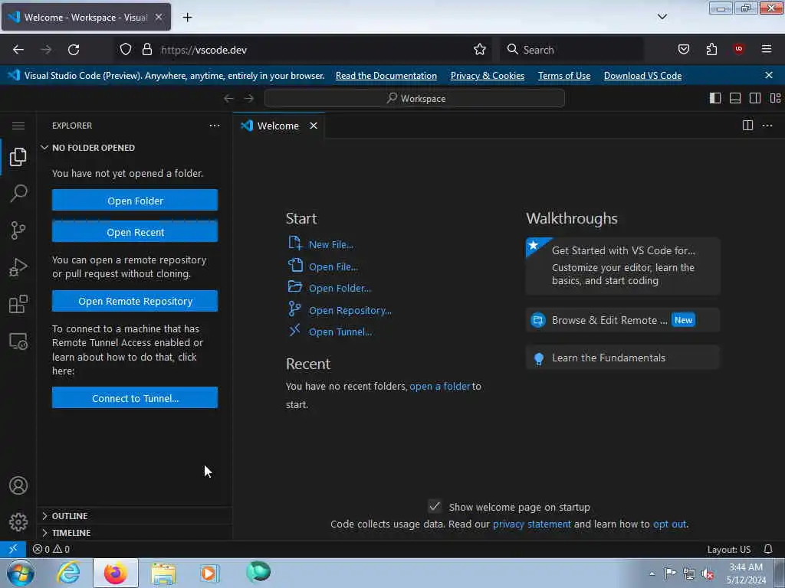Open Browse & Edit Remote walkthrough
This screenshot has height=588, width=785.
pyautogui.click(x=622, y=320)
